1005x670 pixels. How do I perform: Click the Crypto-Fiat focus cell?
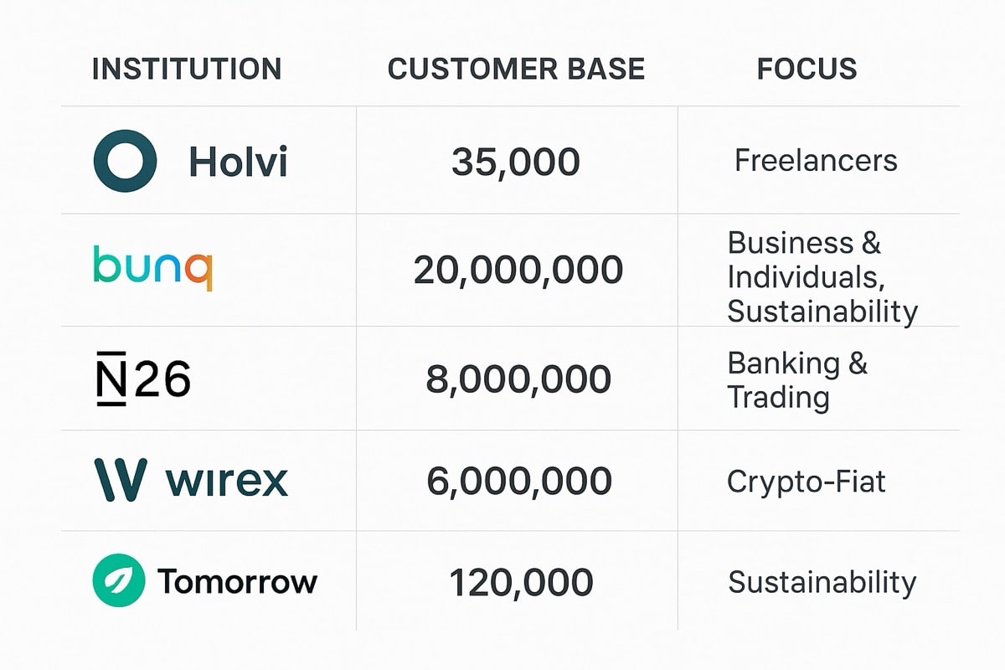click(x=807, y=482)
